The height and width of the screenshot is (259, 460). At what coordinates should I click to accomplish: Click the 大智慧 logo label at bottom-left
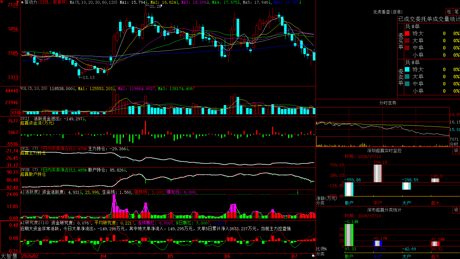coord(9,256)
